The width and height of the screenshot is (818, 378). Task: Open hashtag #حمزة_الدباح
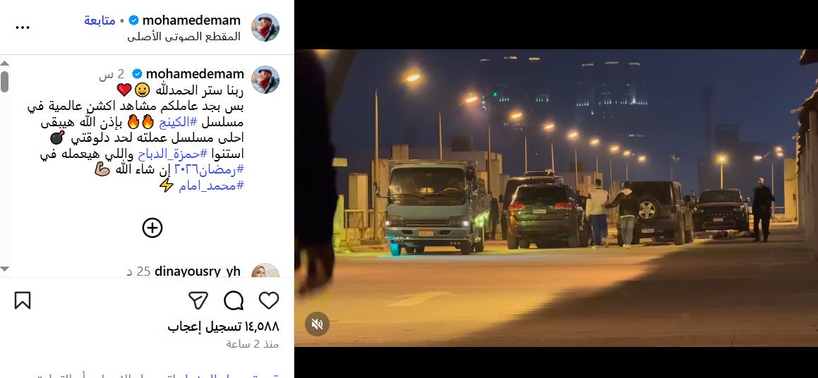click(173, 154)
